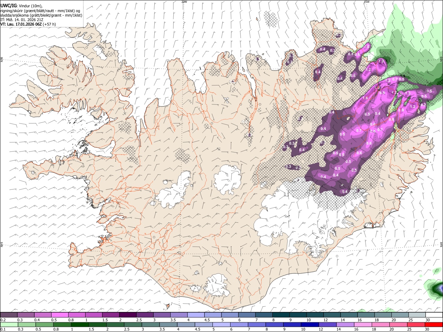Select the bottom-row violet swatch between 12 and 14

(327, 324)
